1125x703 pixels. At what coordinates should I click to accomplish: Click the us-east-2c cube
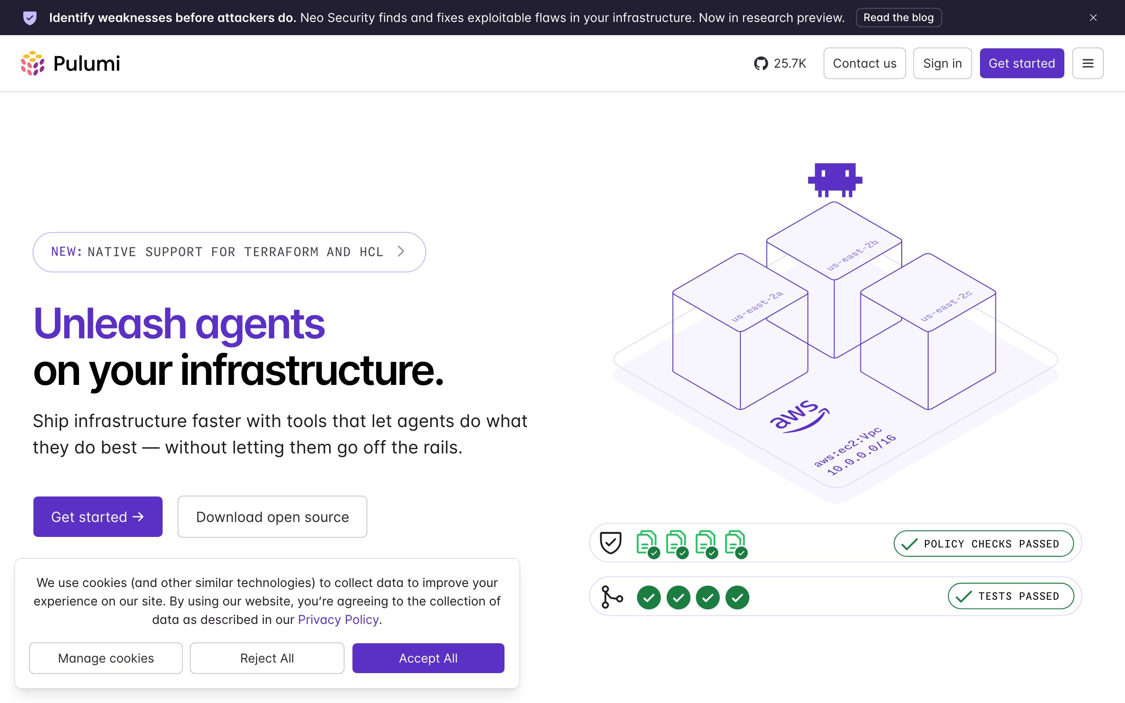pyautogui.click(x=928, y=331)
